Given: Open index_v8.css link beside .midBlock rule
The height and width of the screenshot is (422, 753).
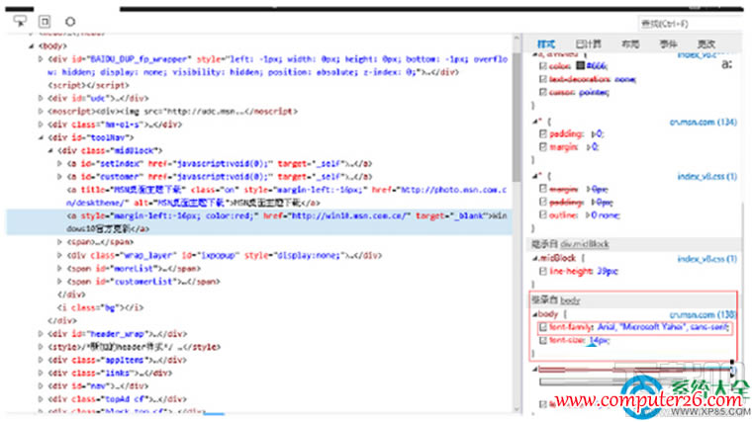Looking at the screenshot, I should [706, 258].
